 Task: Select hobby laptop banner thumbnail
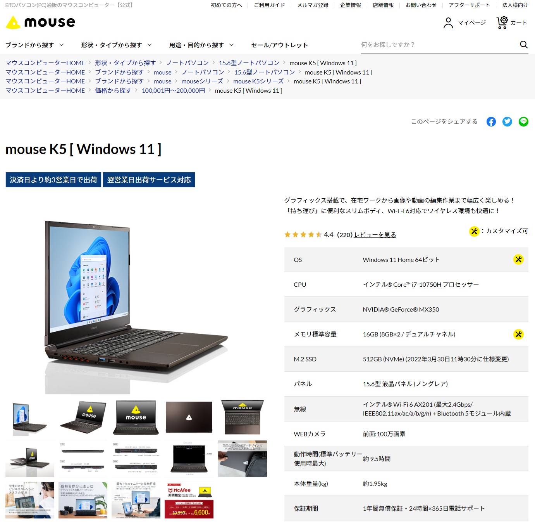click(x=83, y=500)
